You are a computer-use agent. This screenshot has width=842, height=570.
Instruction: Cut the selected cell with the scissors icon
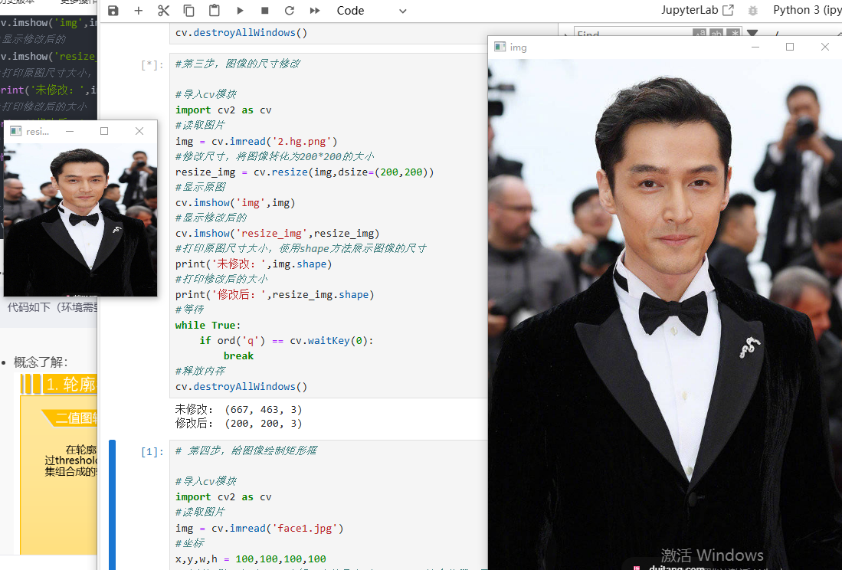coord(163,11)
